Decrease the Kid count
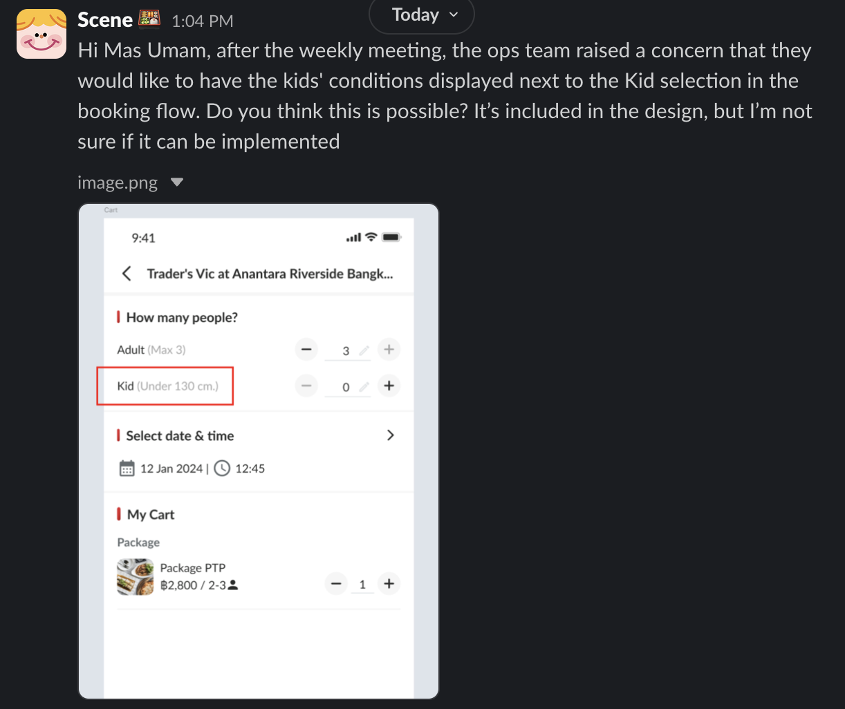Viewport: 845px width, 709px height. [x=306, y=386]
